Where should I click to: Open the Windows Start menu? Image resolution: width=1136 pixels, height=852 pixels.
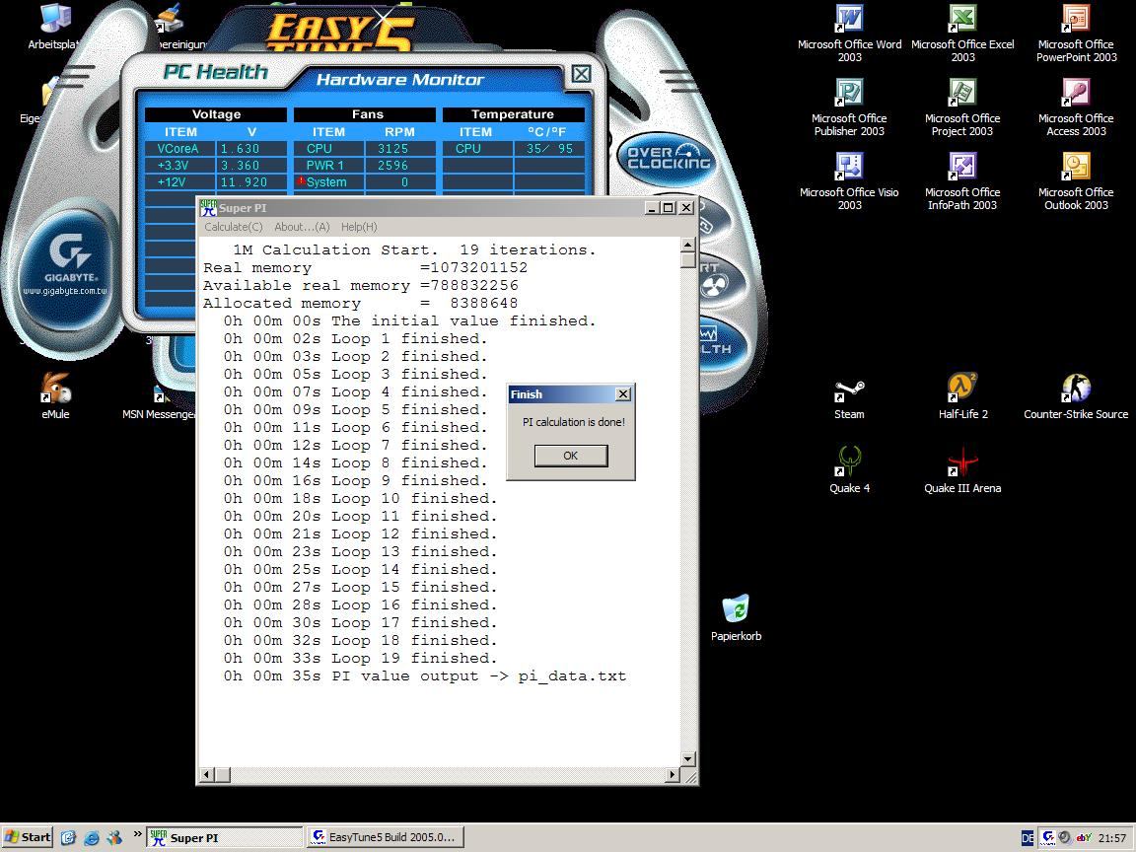coord(28,837)
